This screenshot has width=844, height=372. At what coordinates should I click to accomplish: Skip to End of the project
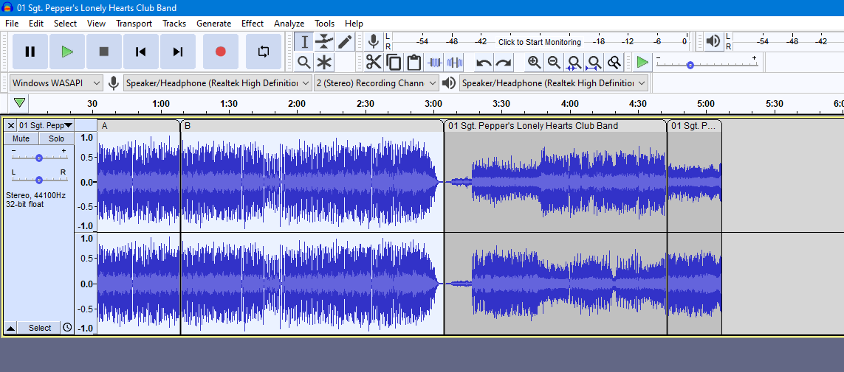pos(178,52)
